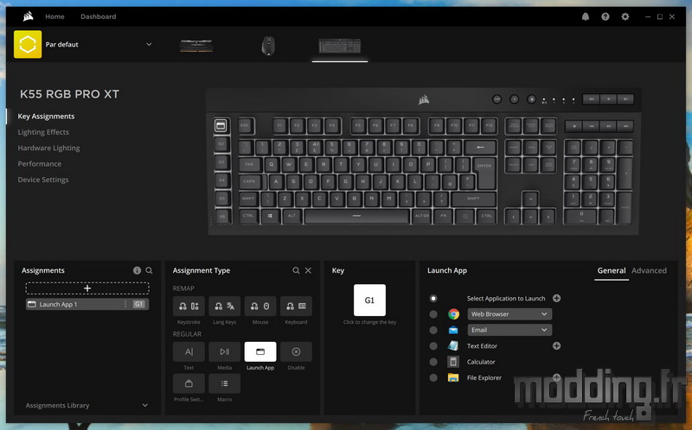Add application next to Text Editor
This screenshot has height=430, width=692.
pyautogui.click(x=556, y=346)
